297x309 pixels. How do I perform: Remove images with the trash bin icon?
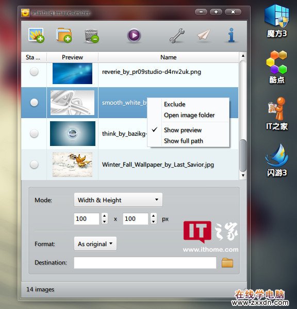coord(92,36)
